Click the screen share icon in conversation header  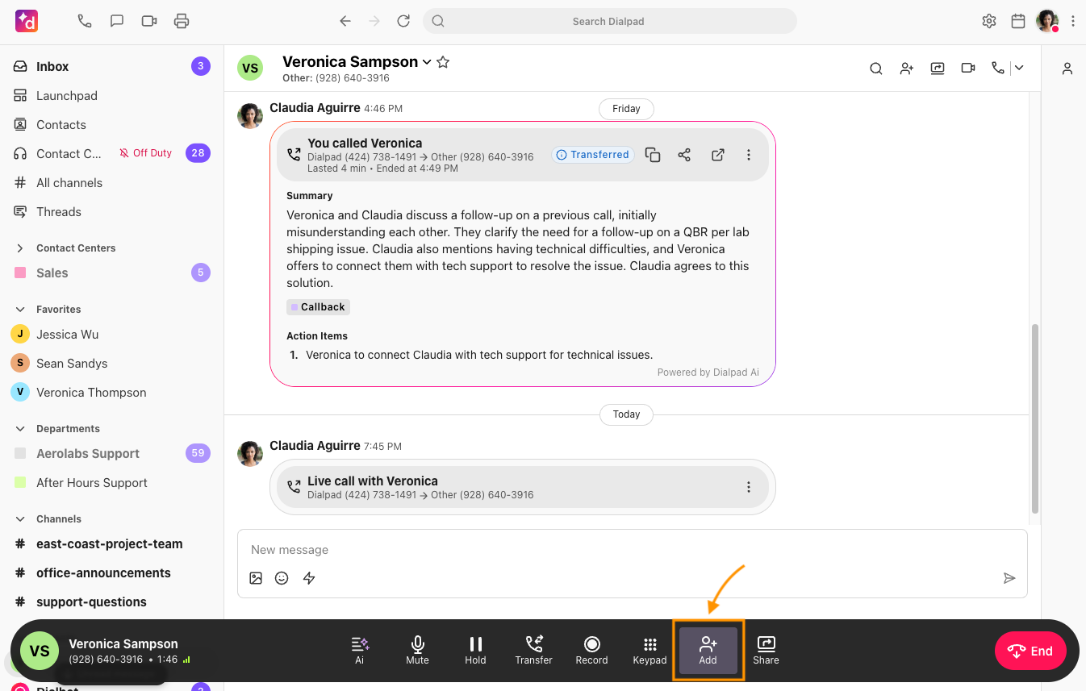click(x=938, y=69)
